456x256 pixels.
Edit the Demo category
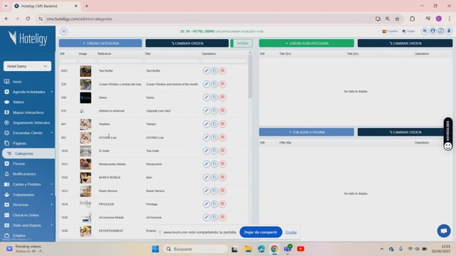point(206,97)
